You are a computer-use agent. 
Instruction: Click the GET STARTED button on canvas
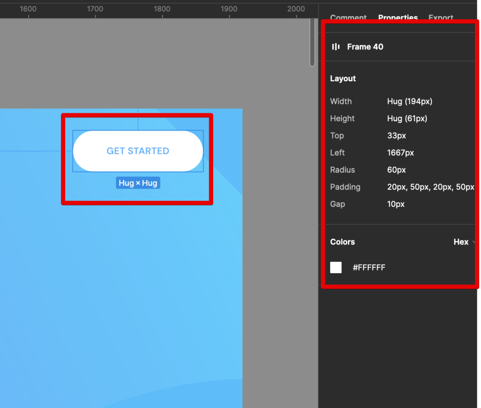click(x=138, y=151)
